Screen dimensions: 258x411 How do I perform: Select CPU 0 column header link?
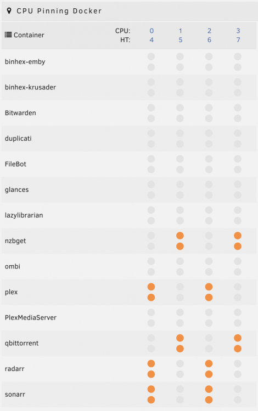(x=152, y=31)
